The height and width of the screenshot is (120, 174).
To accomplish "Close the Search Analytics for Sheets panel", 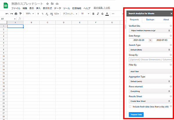I will pyautogui.click(x=171, y=13).
